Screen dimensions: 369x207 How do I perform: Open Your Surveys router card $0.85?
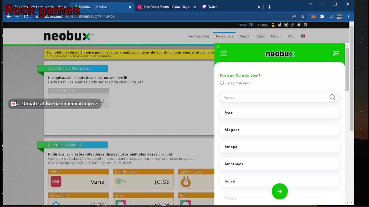pyautogui.click(x=143, y=179)
